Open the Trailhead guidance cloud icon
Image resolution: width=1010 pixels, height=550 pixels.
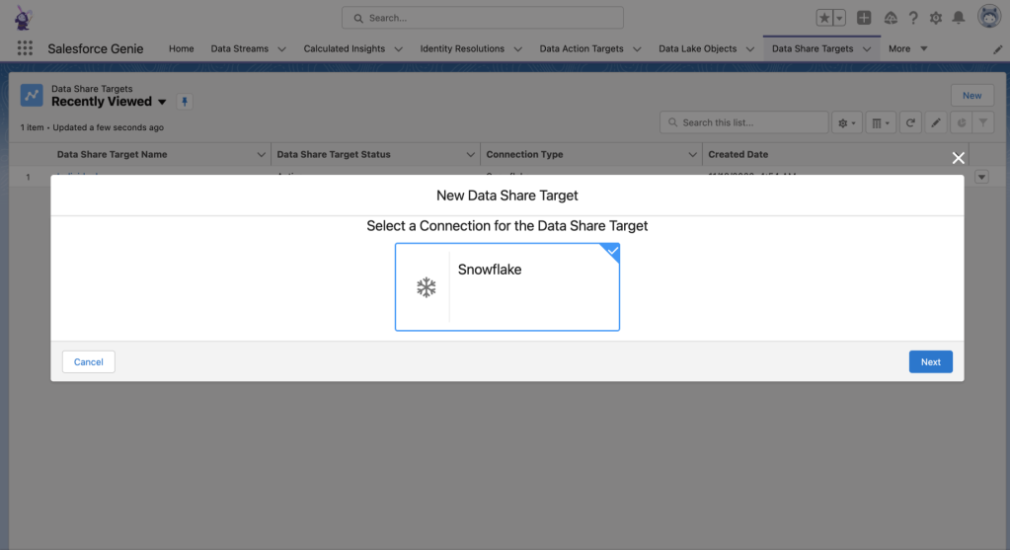[x=891, y=18]
